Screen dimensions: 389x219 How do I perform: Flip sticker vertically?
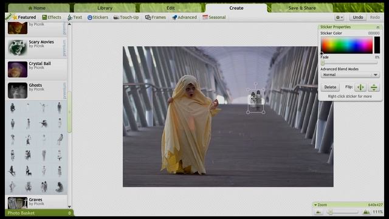[x=374, y=87]
